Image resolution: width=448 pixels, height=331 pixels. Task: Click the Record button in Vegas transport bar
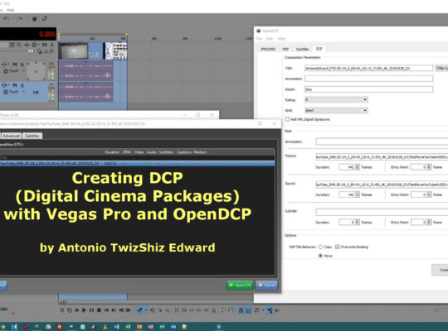tap(62, 310)
